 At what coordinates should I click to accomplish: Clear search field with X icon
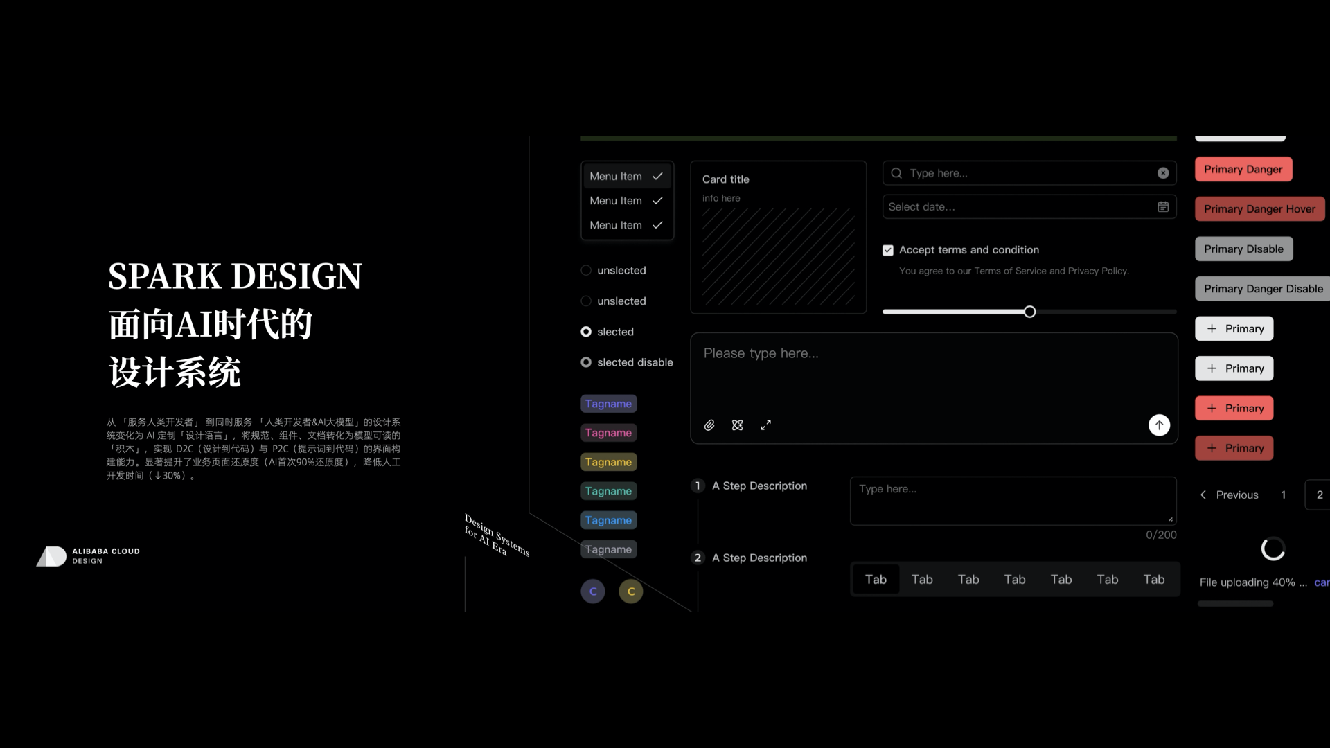coord(1163,173)
